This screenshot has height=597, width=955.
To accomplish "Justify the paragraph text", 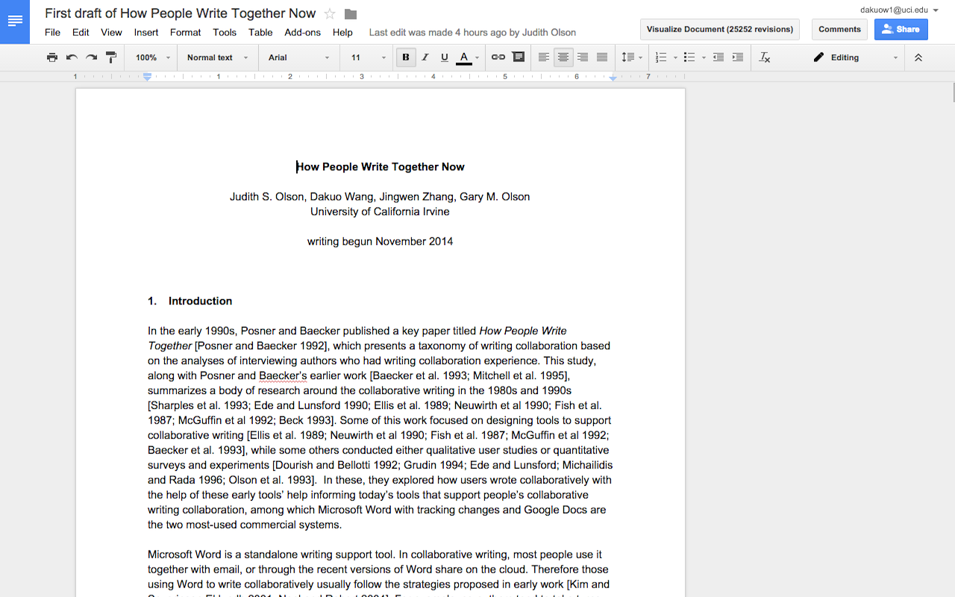I will [602, 57].
